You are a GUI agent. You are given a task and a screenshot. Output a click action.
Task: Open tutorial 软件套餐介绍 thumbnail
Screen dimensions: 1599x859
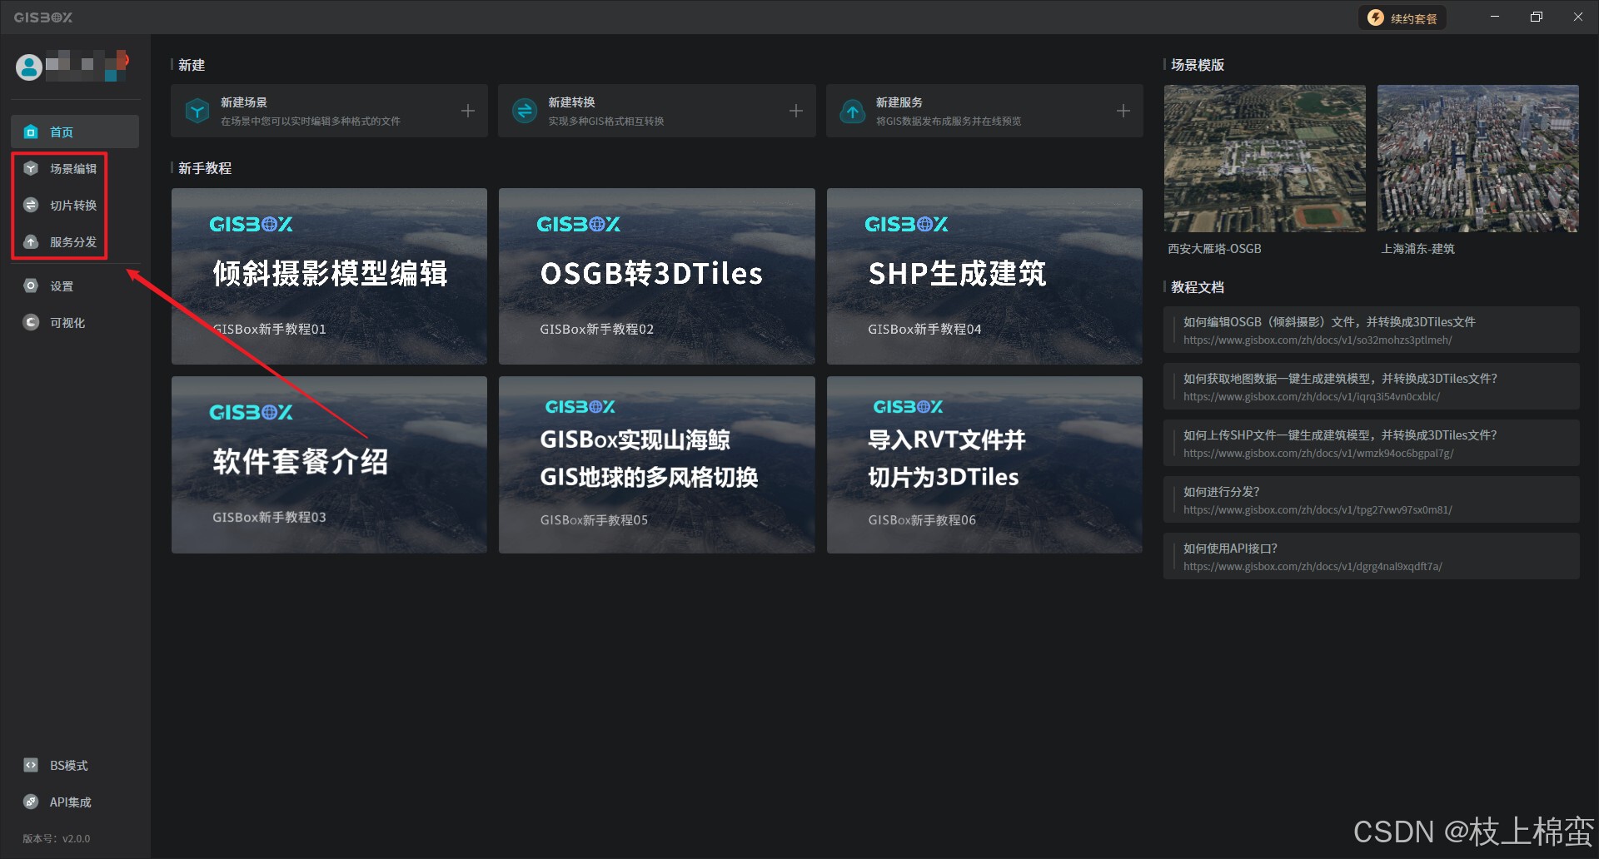click(329, 464)
